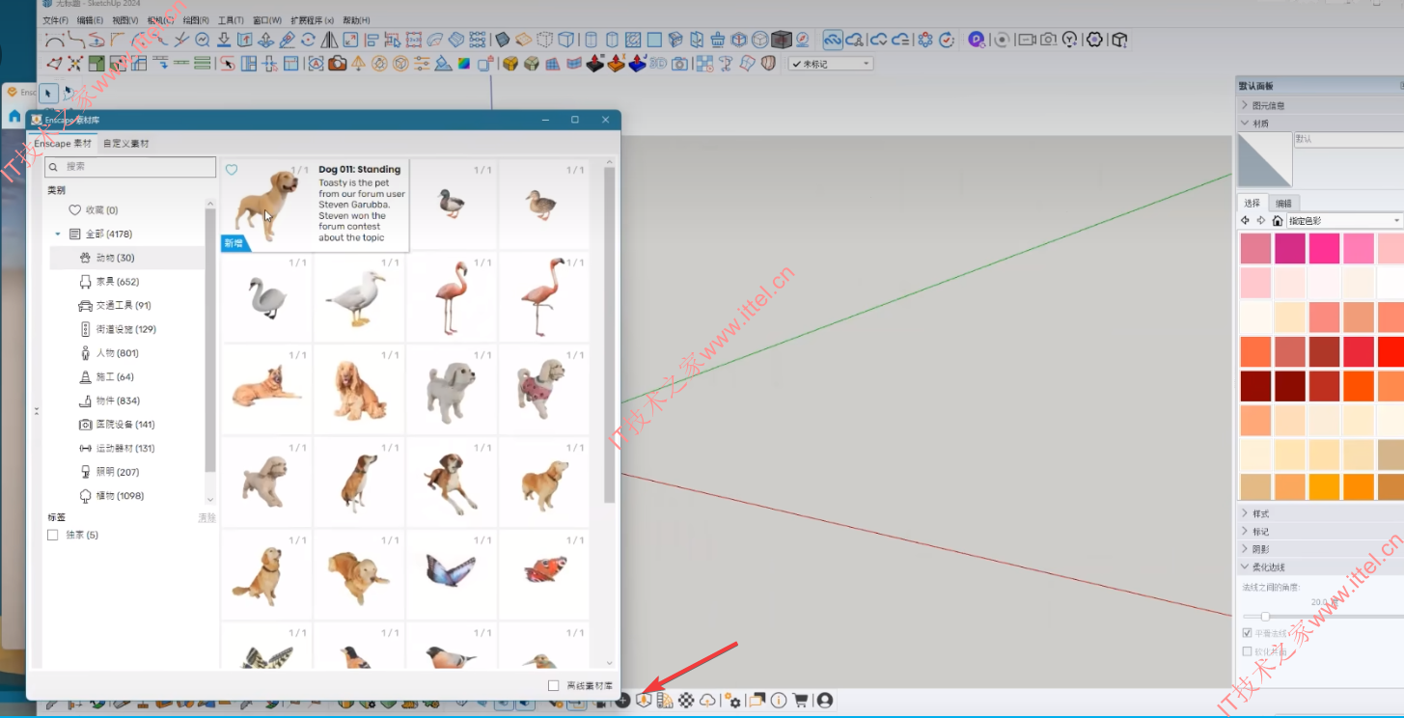Click the purple round icon in the upper toolbar
This screenshot has height=718, width=1404.
coord(977,40)
